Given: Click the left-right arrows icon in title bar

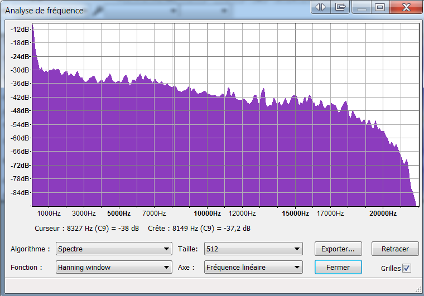Looking at the screenshot, I should coord(321,7).
